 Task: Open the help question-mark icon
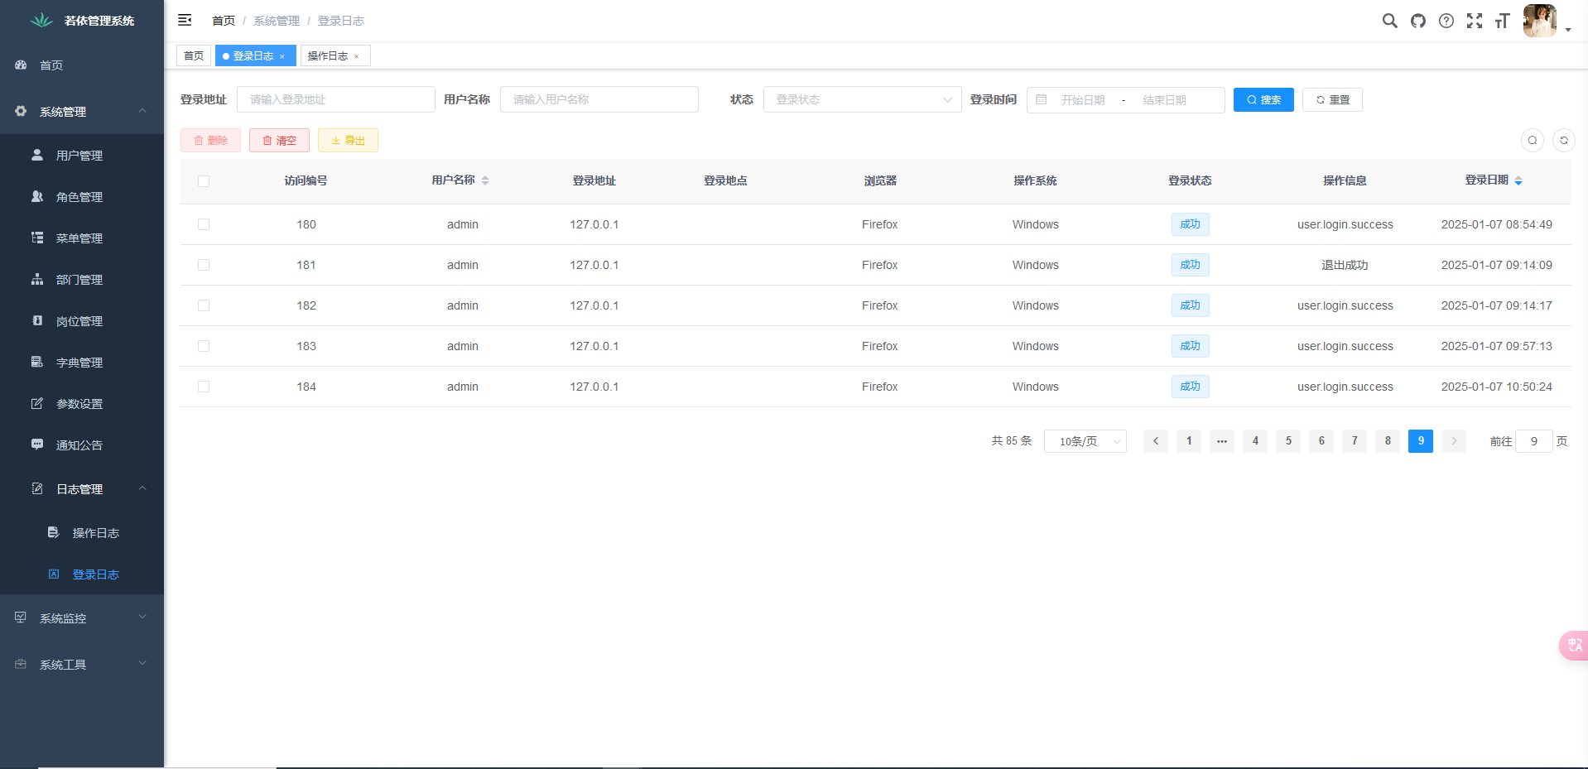(1446, 21)
